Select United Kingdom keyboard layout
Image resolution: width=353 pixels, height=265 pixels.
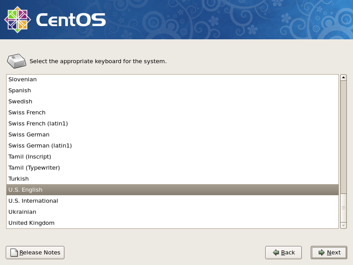pyautogui.click(x=31, y=223)
